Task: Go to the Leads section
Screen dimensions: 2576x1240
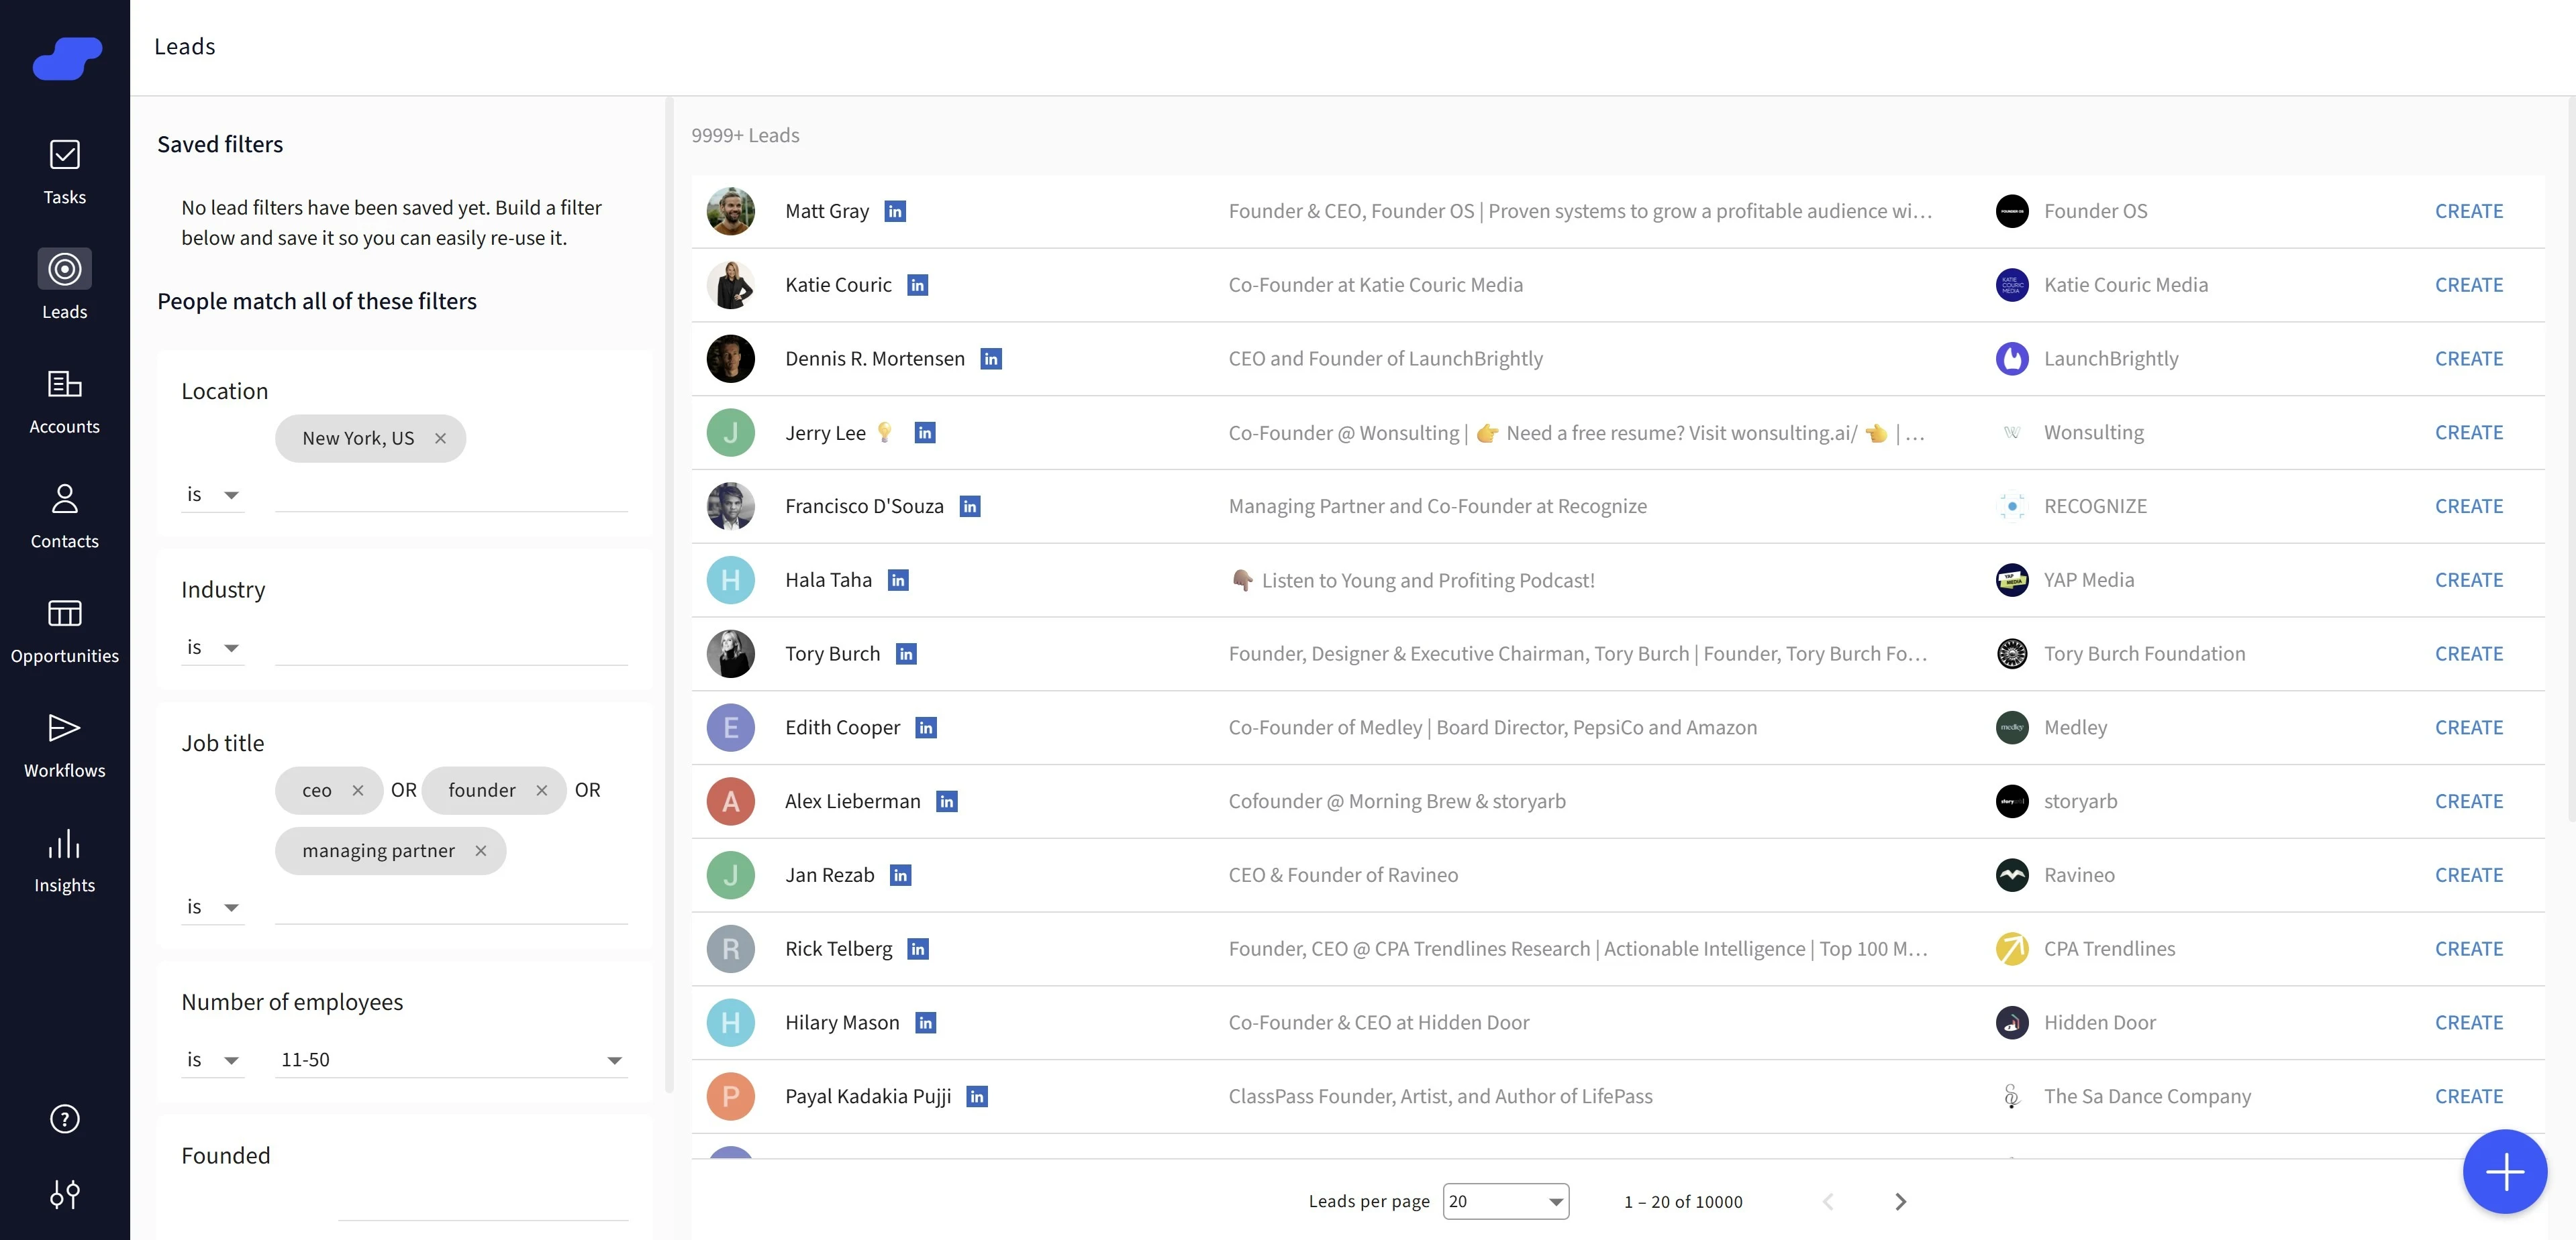Action: point(65,285)
